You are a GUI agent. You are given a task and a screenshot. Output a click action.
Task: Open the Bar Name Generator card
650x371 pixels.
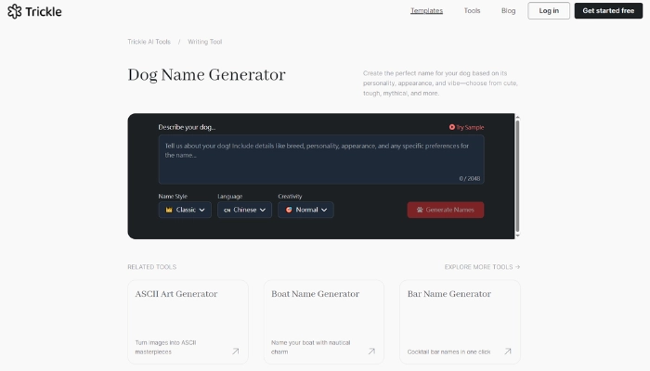460,322
